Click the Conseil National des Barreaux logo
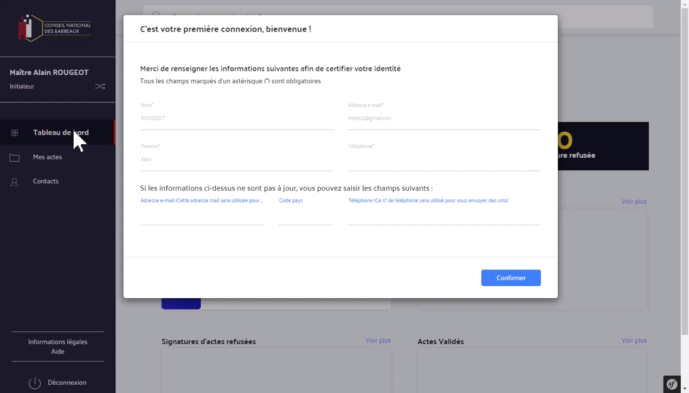Image resolution: width=689 pixels, height=393 pixels. click(x=54, y=28)
